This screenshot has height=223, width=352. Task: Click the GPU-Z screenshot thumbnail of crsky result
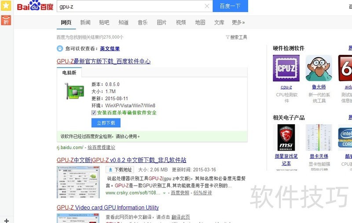[78, 182]
